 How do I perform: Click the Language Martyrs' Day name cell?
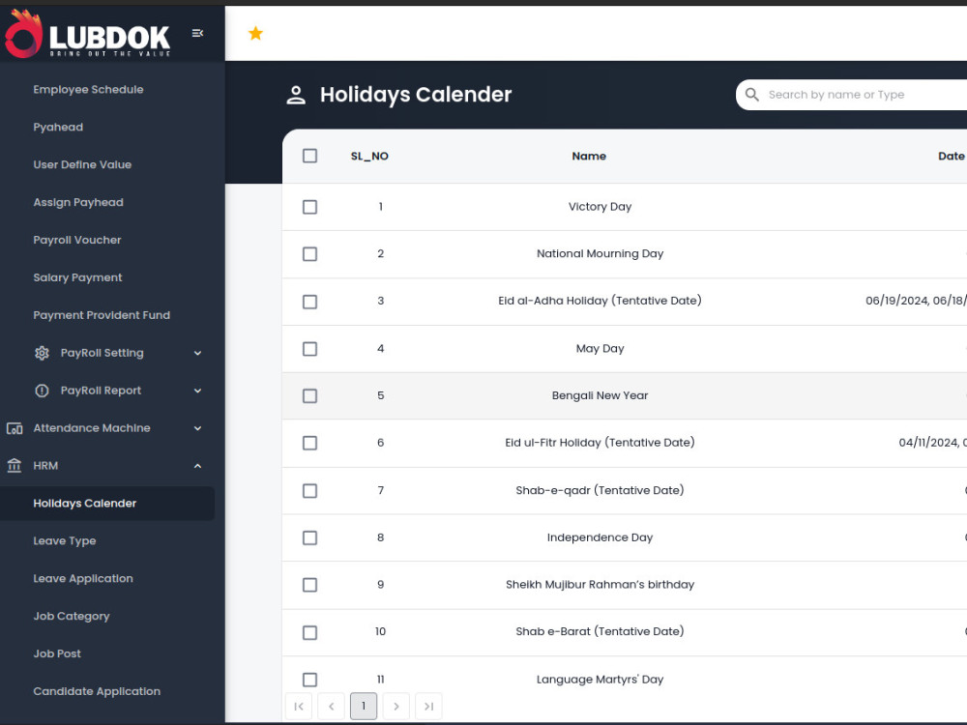tap(601, 680)
